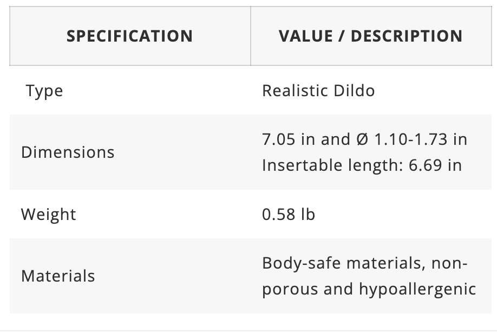Screen dimensions: 497x334
Task: Click the word hypoallergenic
Action: click(x=417, y=289)
